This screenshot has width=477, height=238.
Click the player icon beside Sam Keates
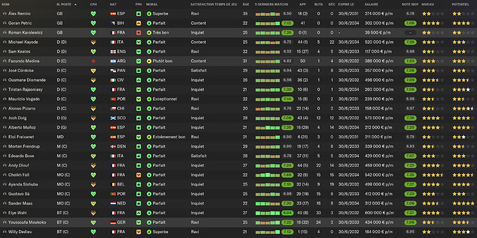tap(5, 51)
